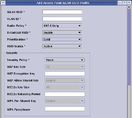Click the WPA Pre-Shared Key dropdown

[65, 101]
